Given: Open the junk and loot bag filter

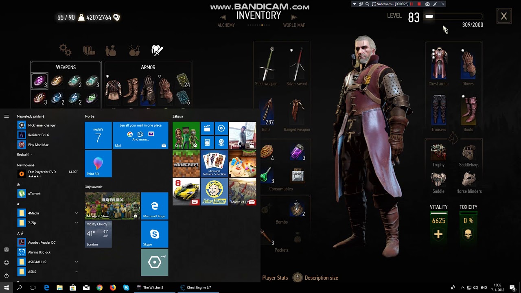Looking at the screenshot, I should (111, 50).
